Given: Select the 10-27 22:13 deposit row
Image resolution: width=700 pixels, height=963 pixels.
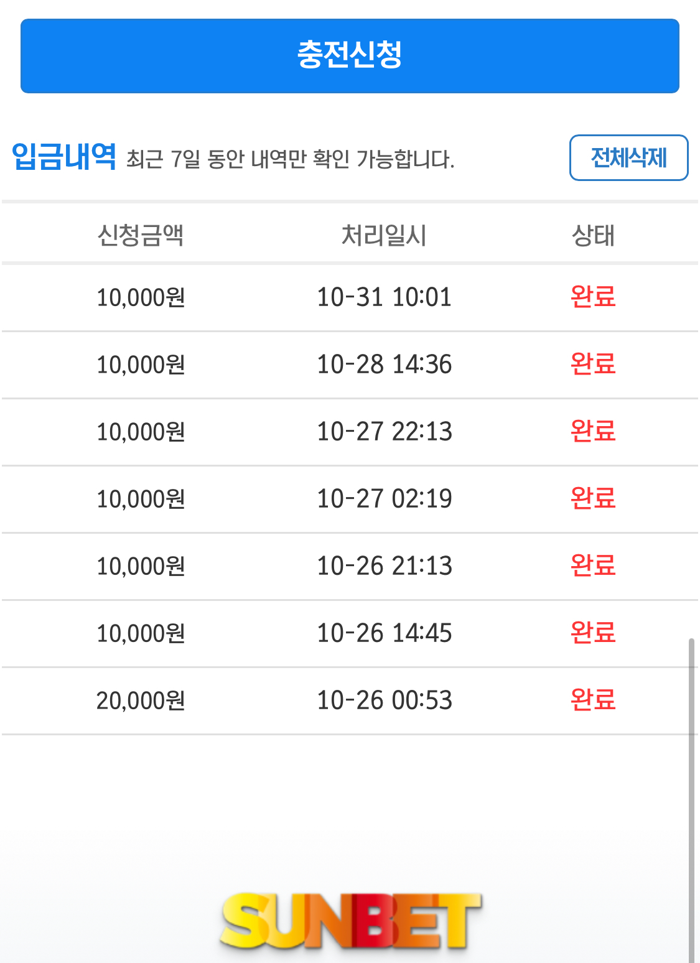Looking at the screenshot, I should pos(384,432).
